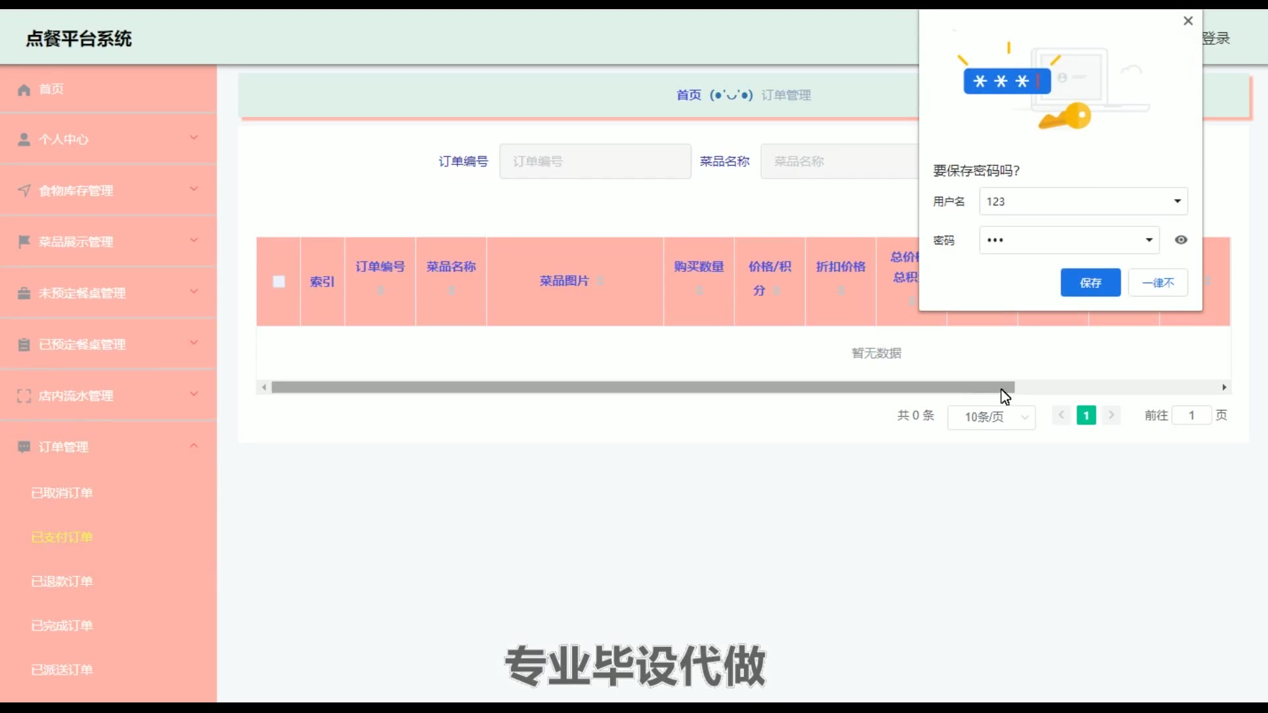Screen dimensions: 1268x713
Task: Click the clipboard icon for 已预定餐桌管理
Action: point(24,345)
